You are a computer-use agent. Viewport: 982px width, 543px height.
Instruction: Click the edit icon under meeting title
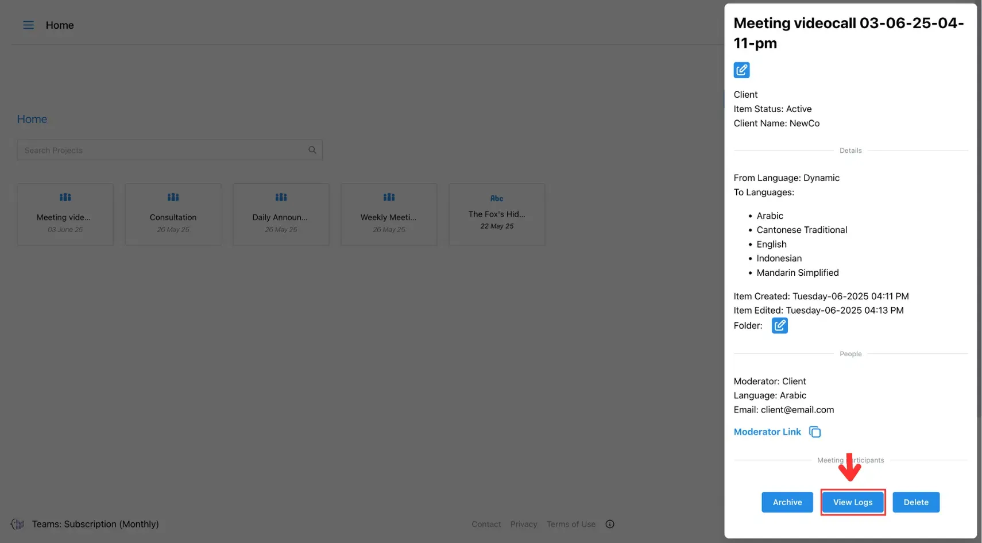[x=741, y=70]
